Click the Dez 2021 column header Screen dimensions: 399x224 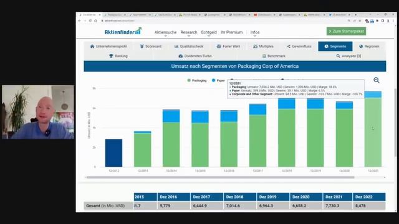[x=338, y=197]
